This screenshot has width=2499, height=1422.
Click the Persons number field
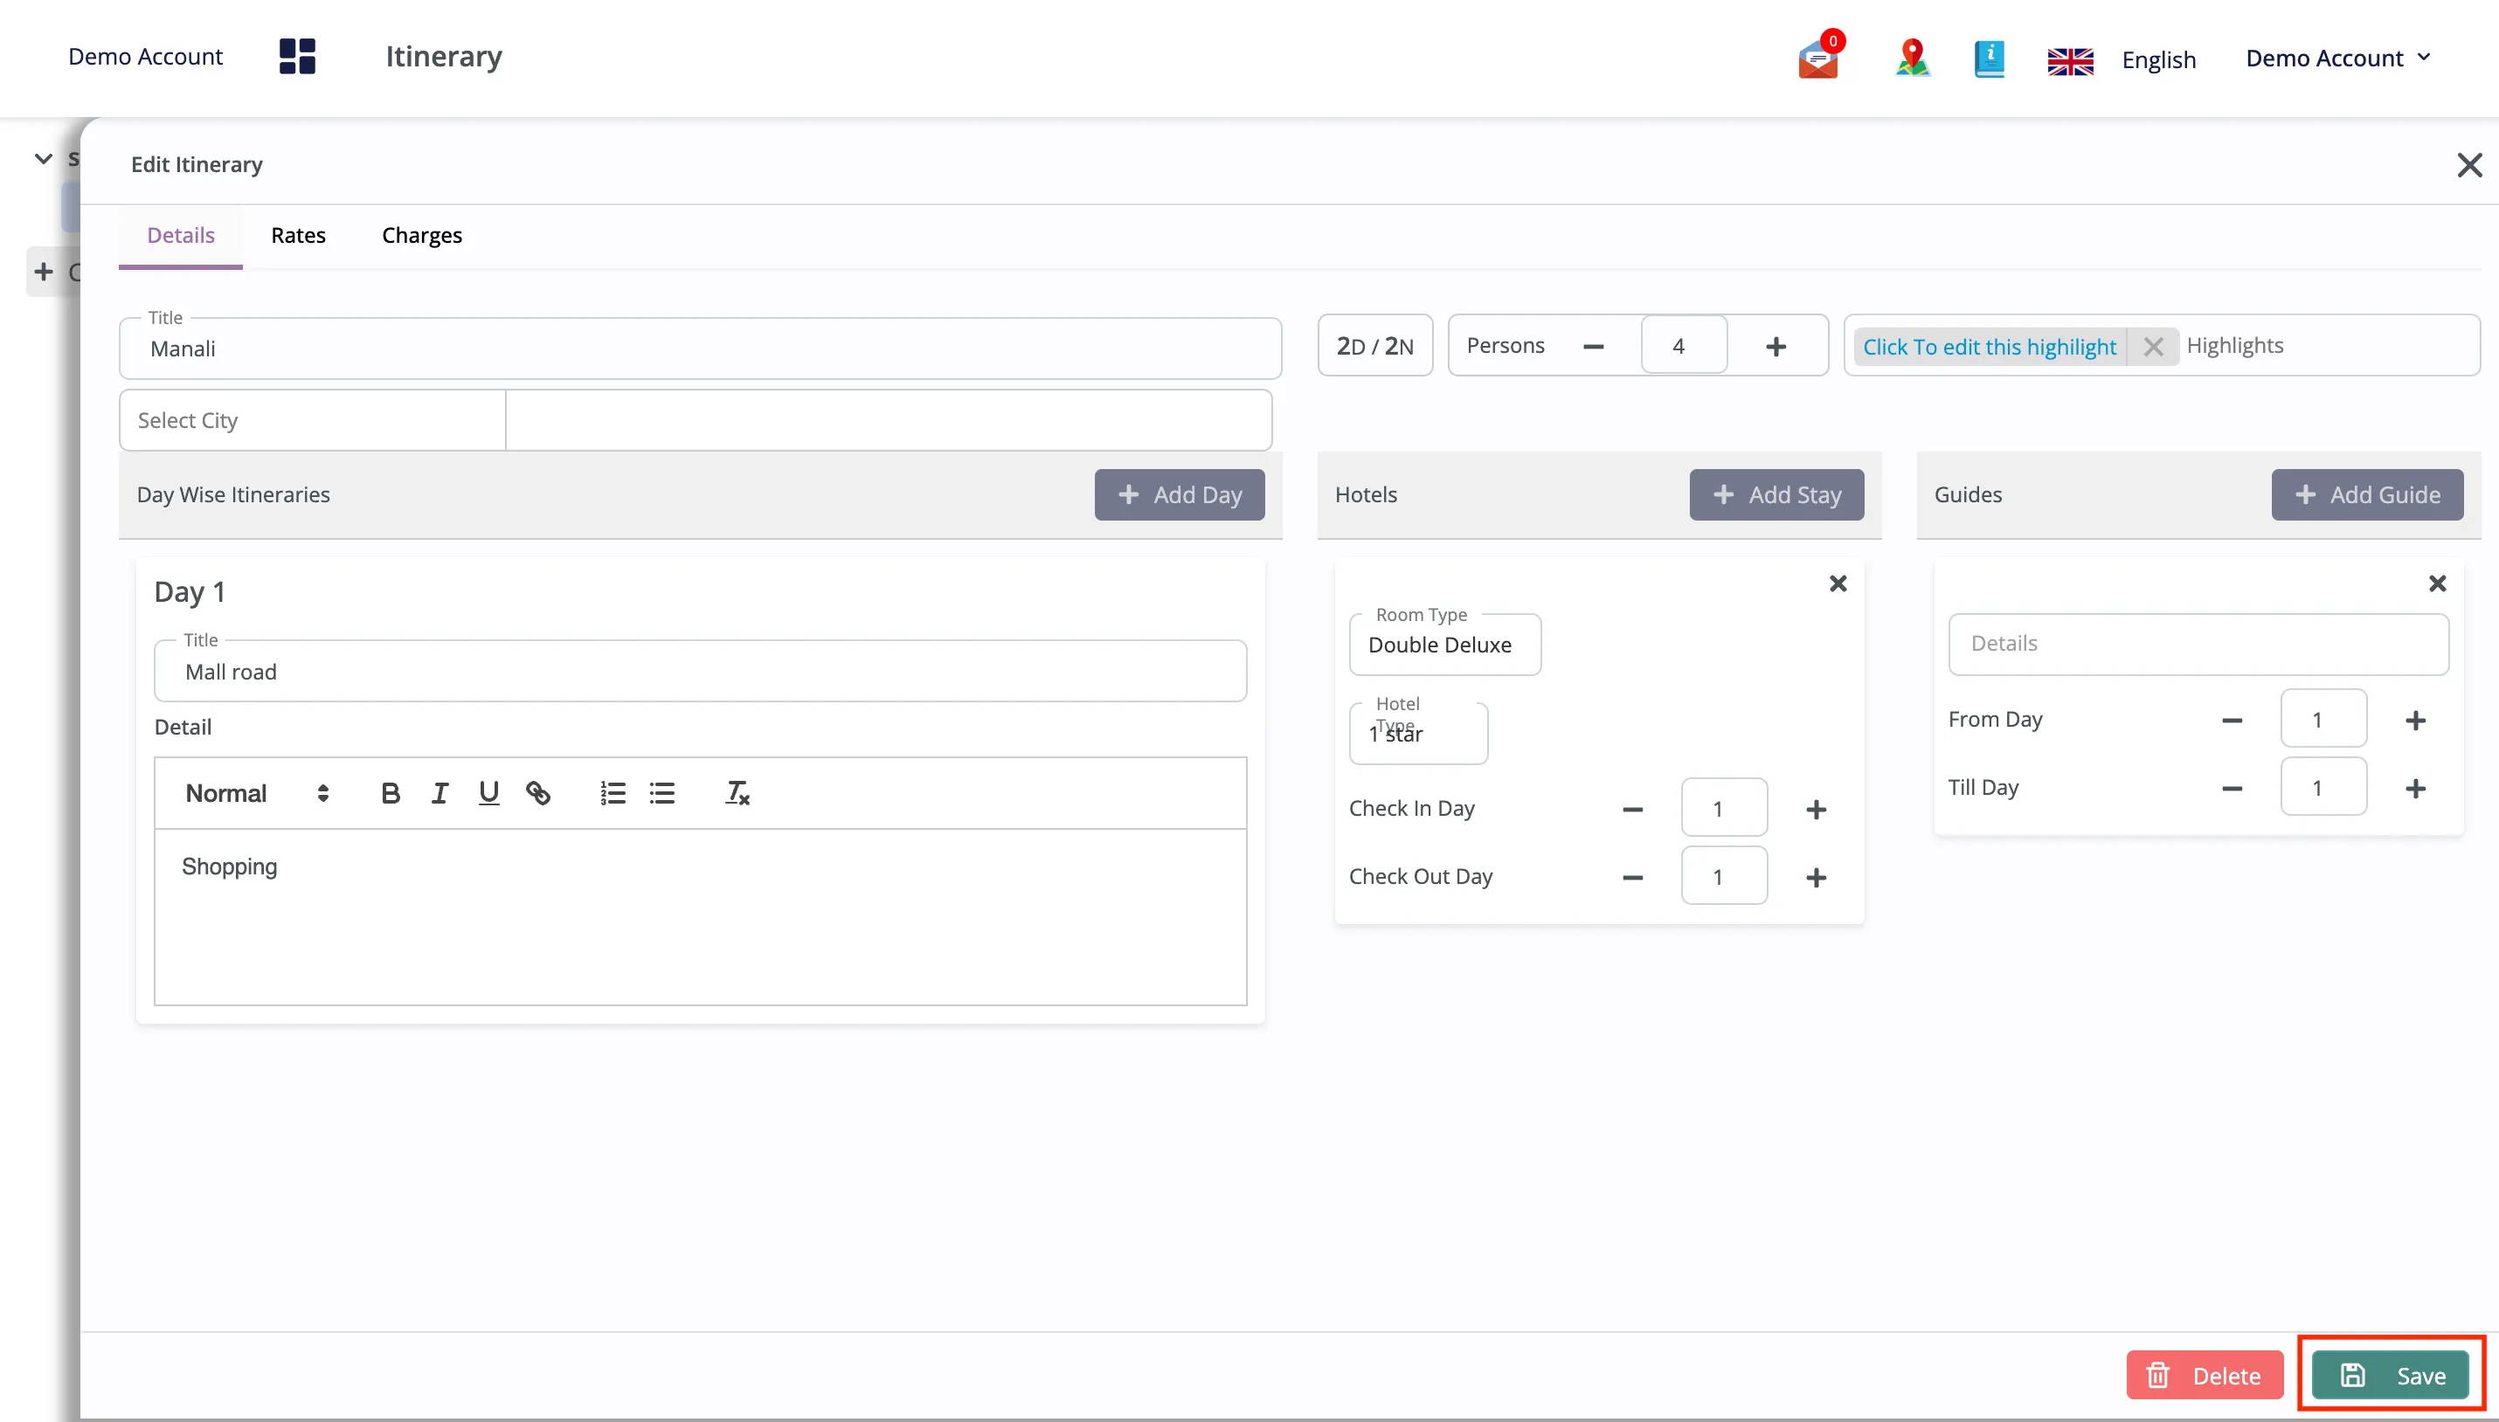tap(1683, 346)
